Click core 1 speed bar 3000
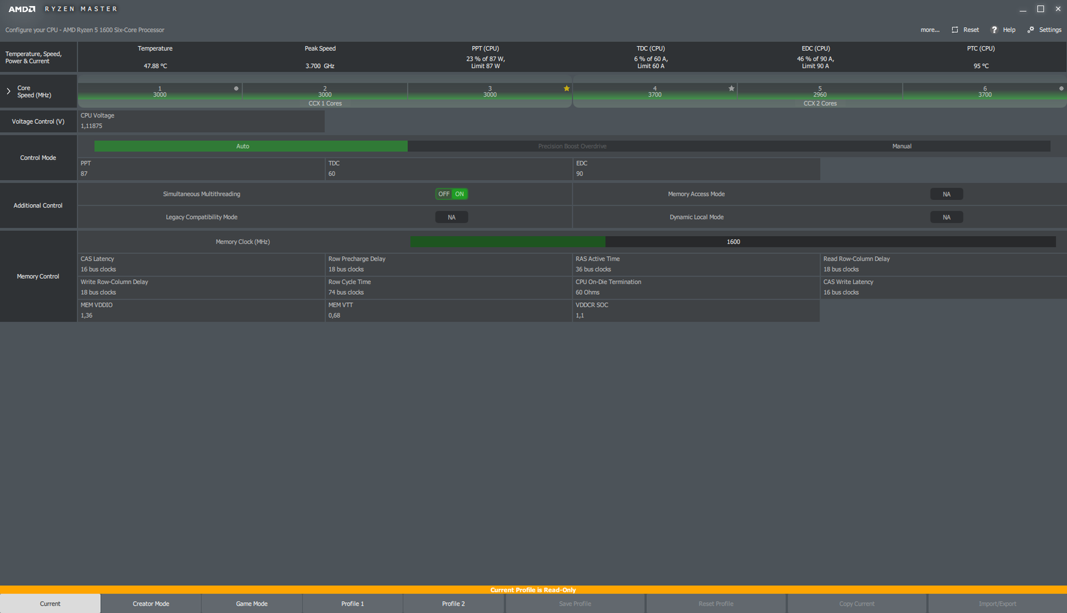 pyautogui.click(x=160, y=91)
